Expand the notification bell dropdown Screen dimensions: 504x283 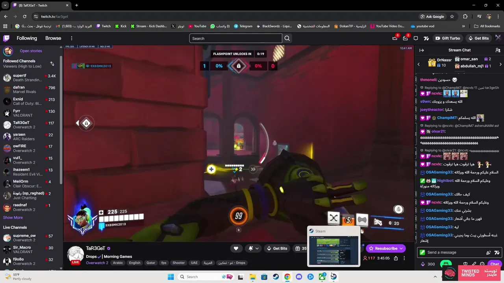coord(257,248)
